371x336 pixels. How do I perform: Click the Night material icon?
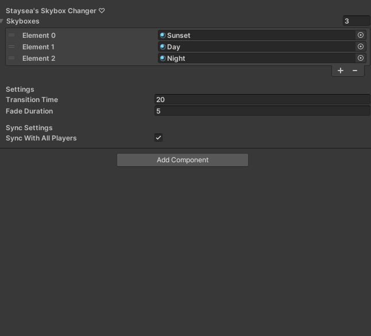pos(163,58)
